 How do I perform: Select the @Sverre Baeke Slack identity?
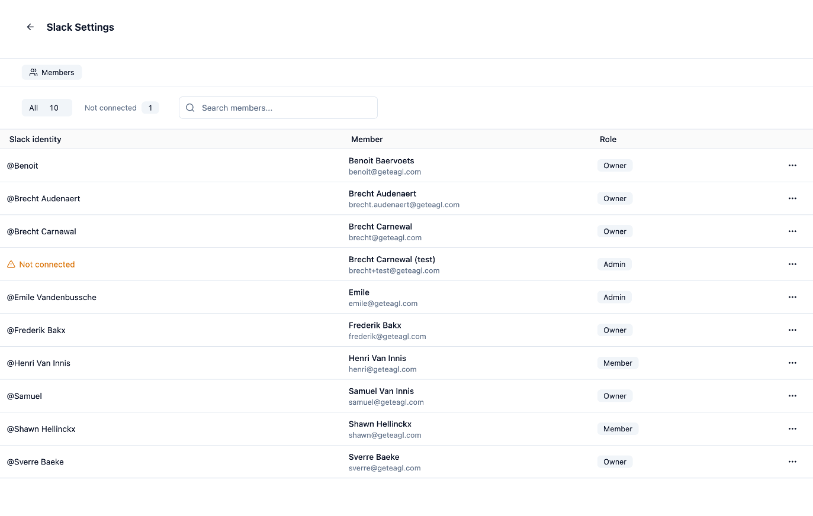pyautogui.click(x=35, y=462)
